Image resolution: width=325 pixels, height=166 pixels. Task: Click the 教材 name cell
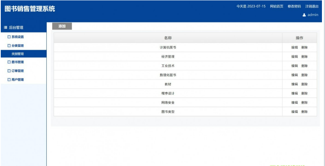[168, 84]
